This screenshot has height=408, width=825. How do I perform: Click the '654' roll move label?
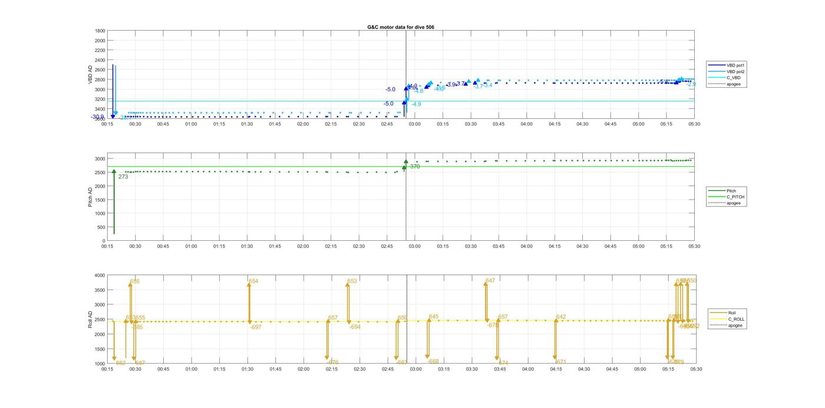pos(253,281)
